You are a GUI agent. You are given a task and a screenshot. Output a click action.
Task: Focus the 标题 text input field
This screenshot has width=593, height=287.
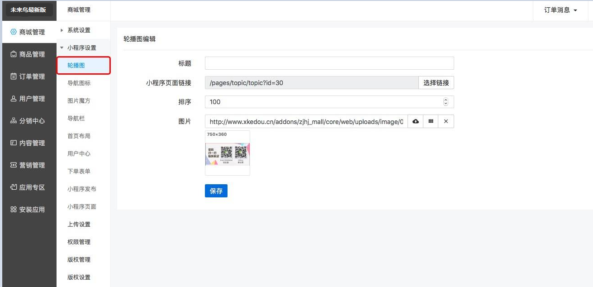coord(329,63)
